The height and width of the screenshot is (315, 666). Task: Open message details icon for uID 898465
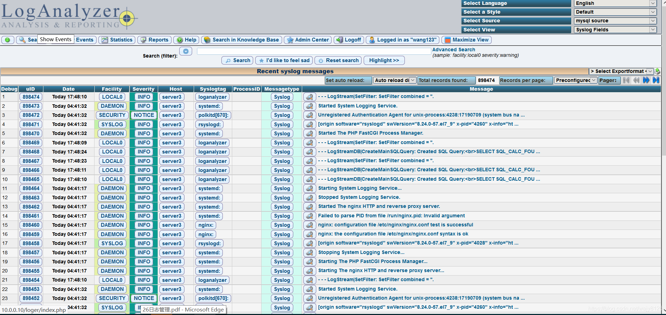[x=310, y=179]
